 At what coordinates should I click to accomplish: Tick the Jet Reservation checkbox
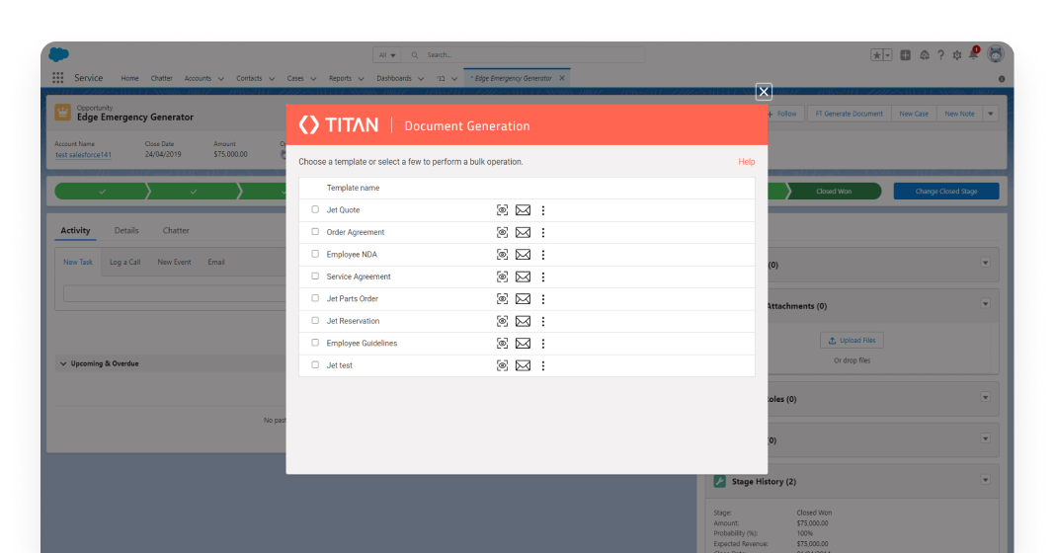[x=315, y=321]
